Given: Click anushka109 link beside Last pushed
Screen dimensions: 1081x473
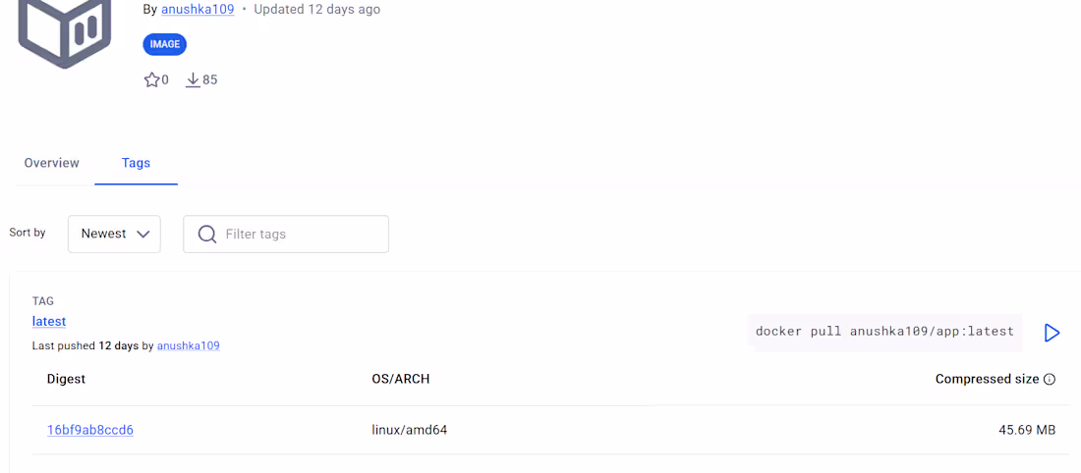Looking at the screenshot, I should [189, 345].
